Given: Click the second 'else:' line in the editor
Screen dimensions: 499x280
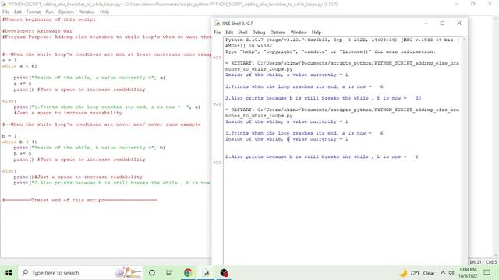Looking at the screenshot, I should (9, 171).
